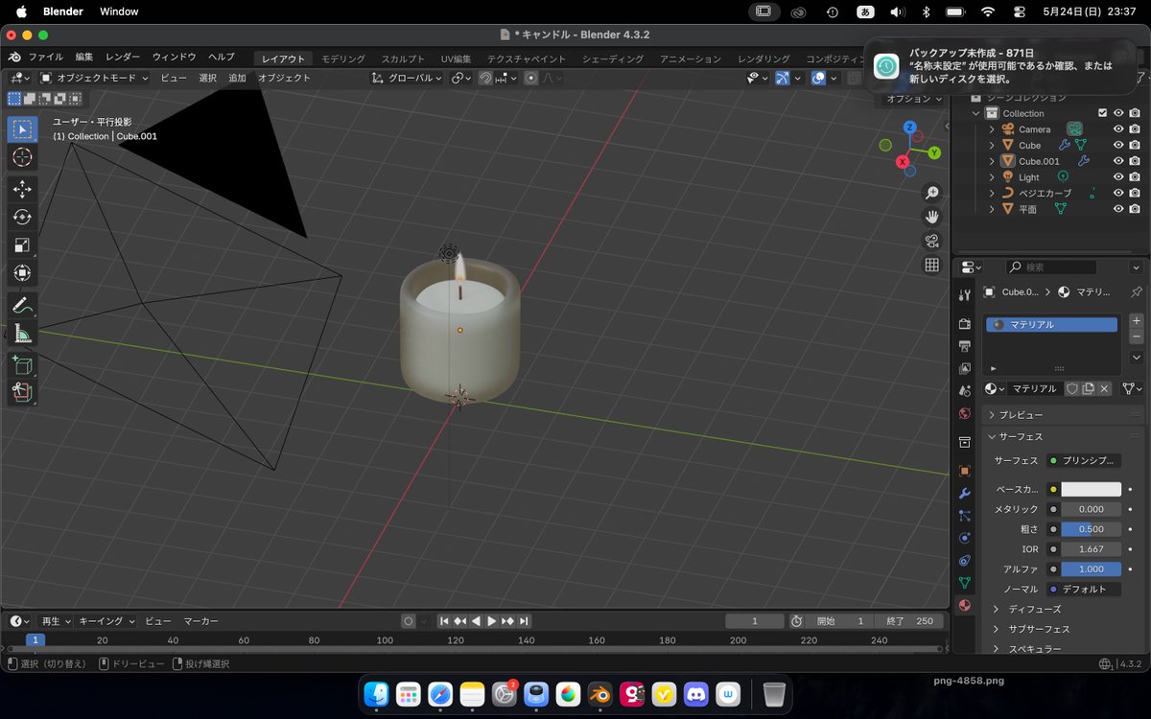Viewport: 1151px width, 719px height.
Task: Add a material slot with plus button
Action: [x=1137, y=321]
